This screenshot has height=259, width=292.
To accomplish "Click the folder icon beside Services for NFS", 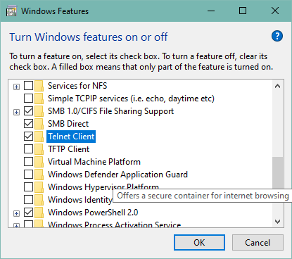I will pos(39,86).
